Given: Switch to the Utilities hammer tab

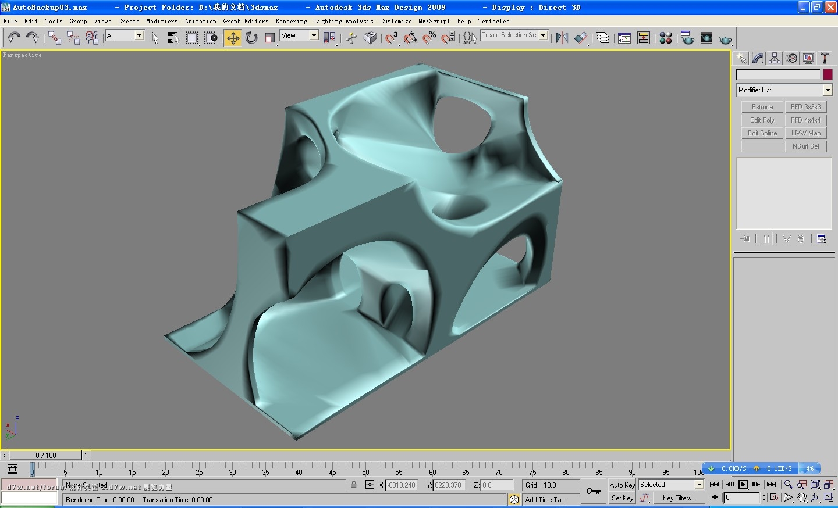Looking at the screenshot, I should coord(825,58).
